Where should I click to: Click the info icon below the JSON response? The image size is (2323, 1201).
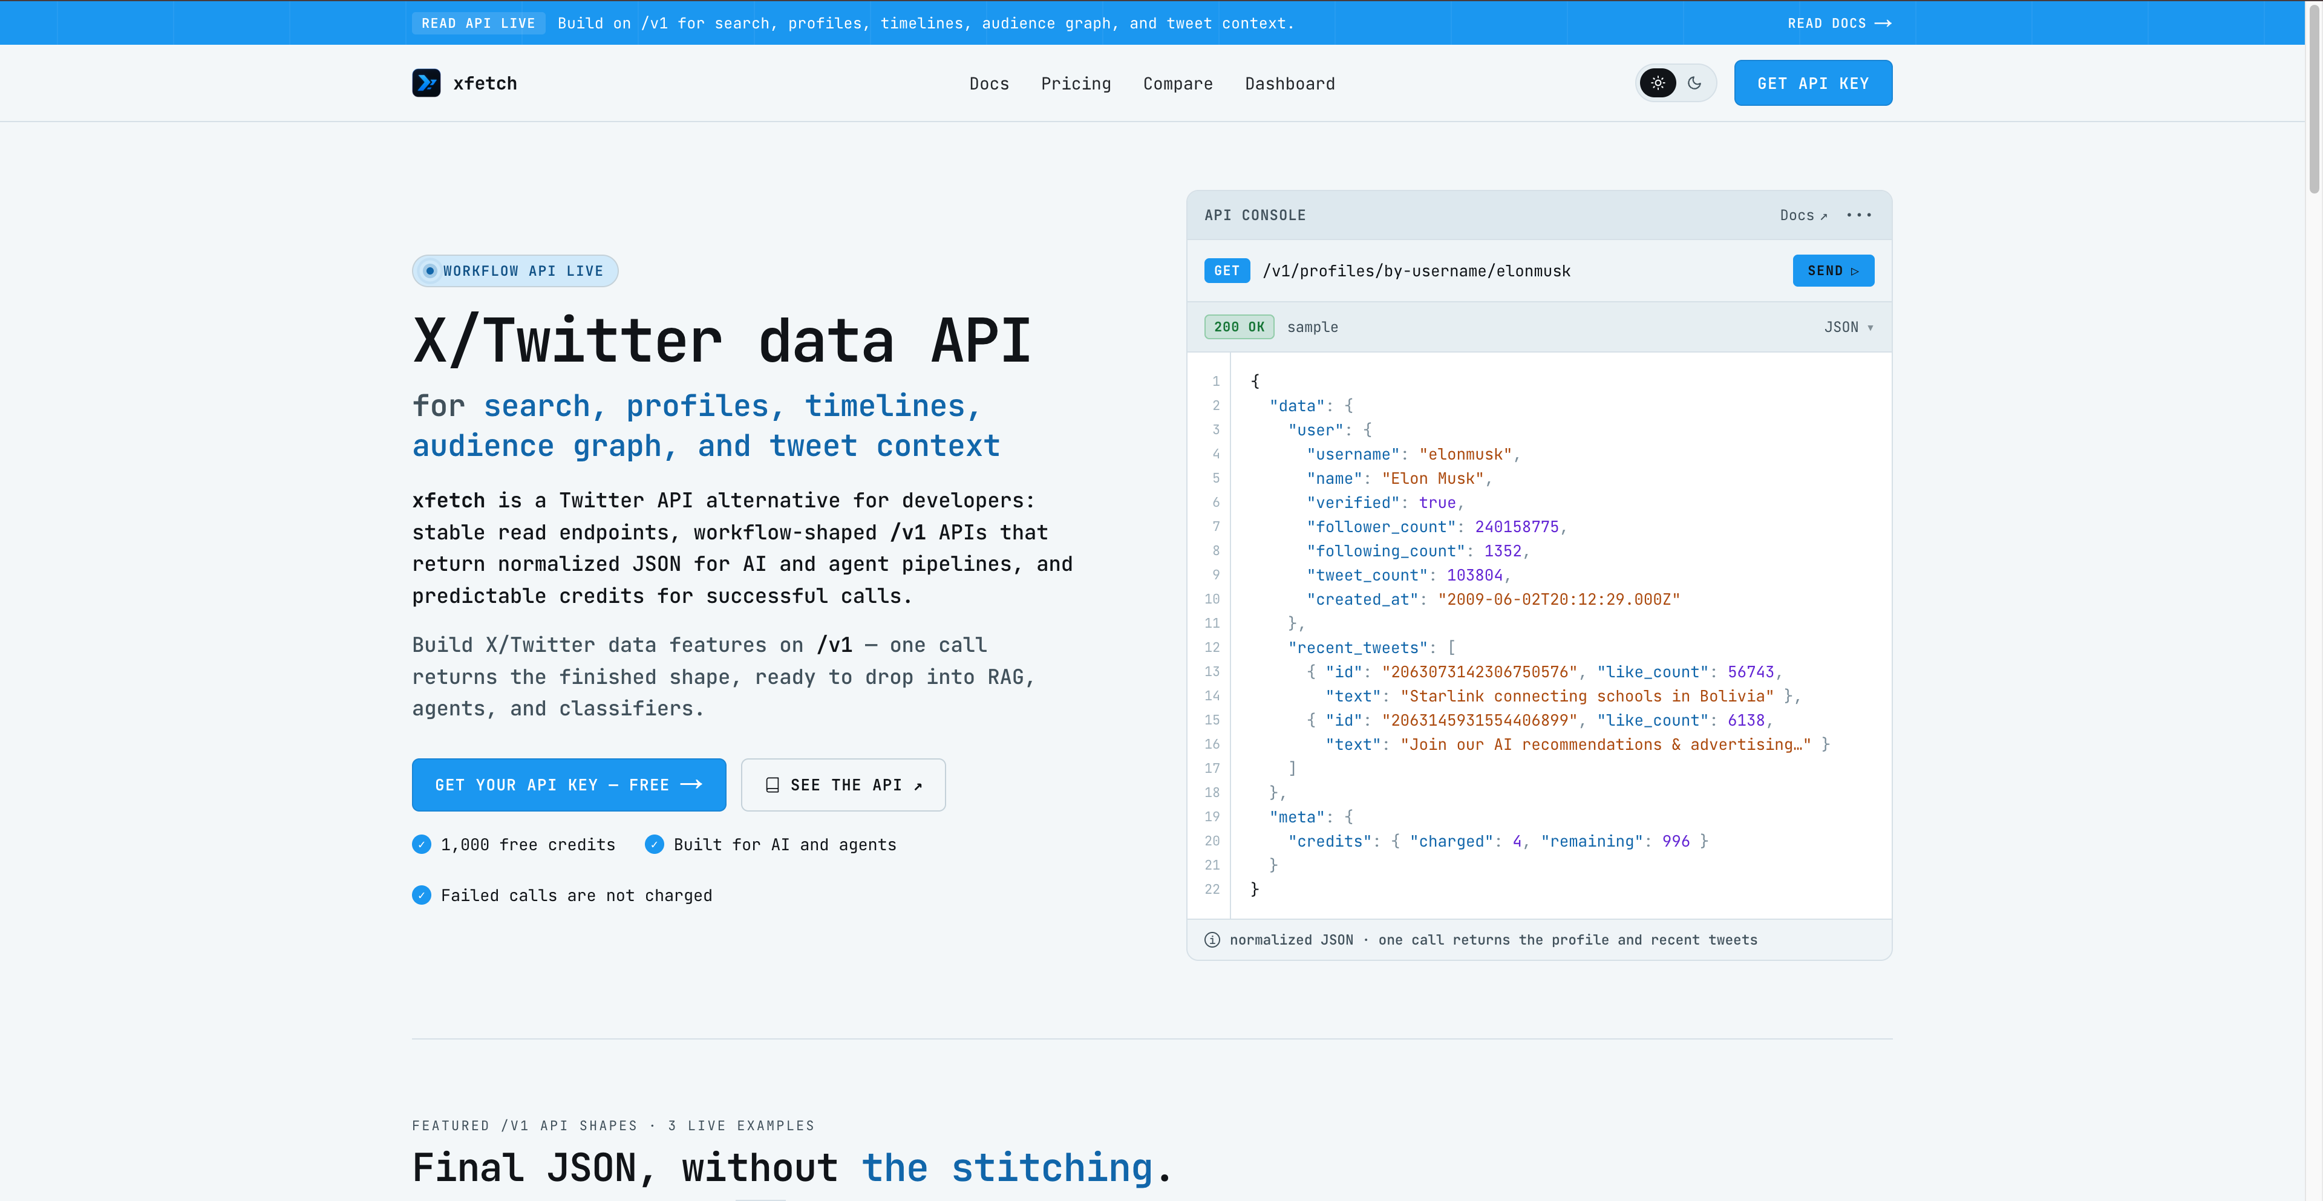[x=1212, y=940]
